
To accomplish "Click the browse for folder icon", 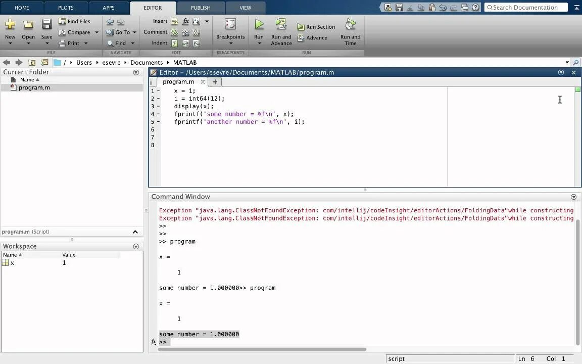I will tap(44, 62).
